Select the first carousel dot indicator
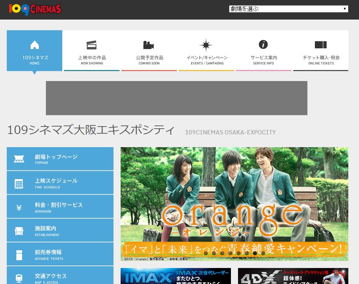Viewport: 359px width, 284px height. (206, 253)
